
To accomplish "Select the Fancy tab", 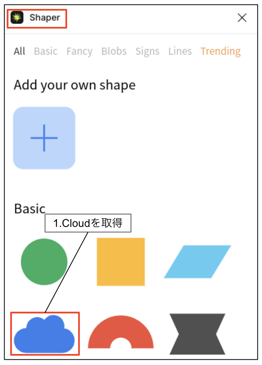I will coord(79,51).
